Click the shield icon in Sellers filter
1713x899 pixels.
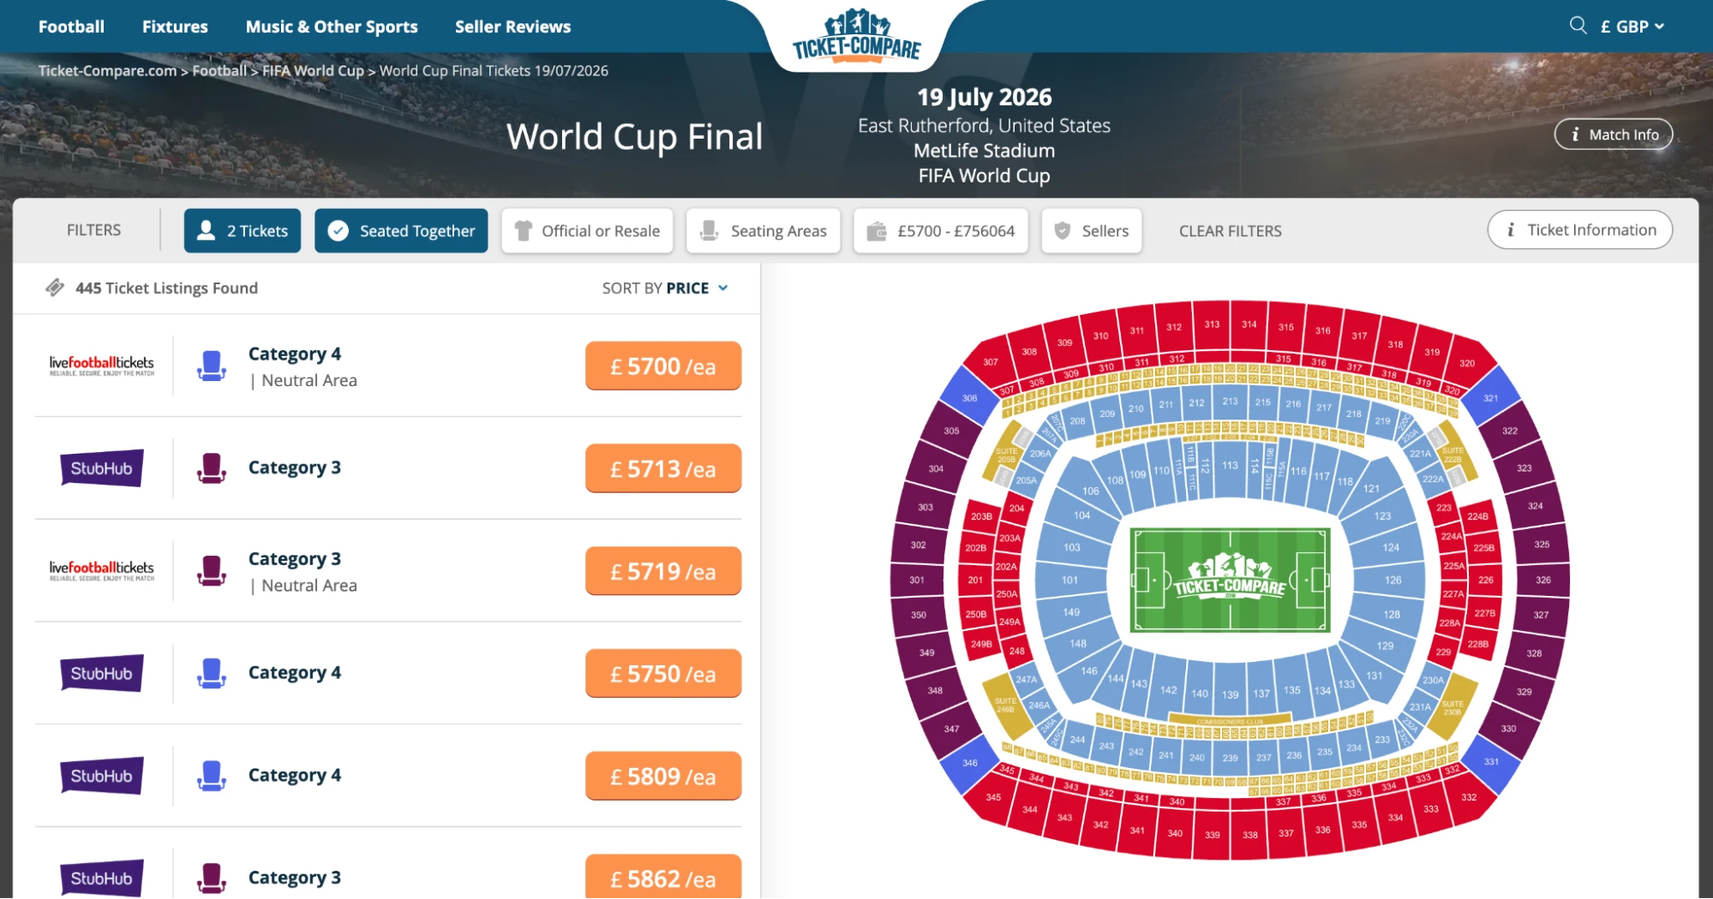point(1063,230)
